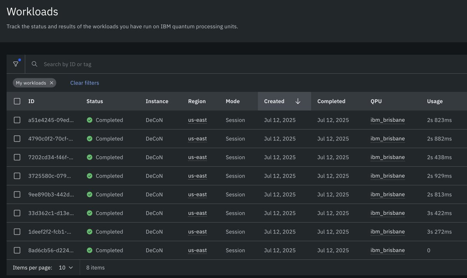Image resolution: width=467 pixels, height=278 pixels.
Task: Click the Region column header
Action: click(197, 101)
